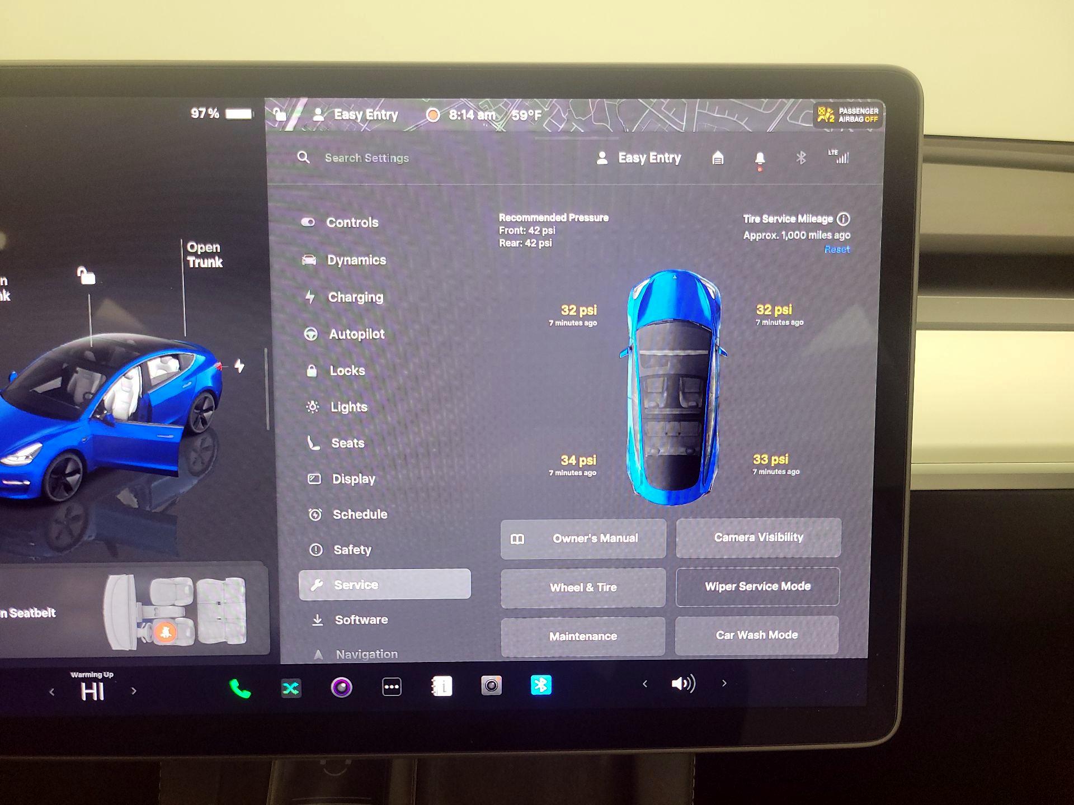The width and height of the screenshot is (1074, 805).
Task: Tap the volume speaker icon
Action: (683, 683)
